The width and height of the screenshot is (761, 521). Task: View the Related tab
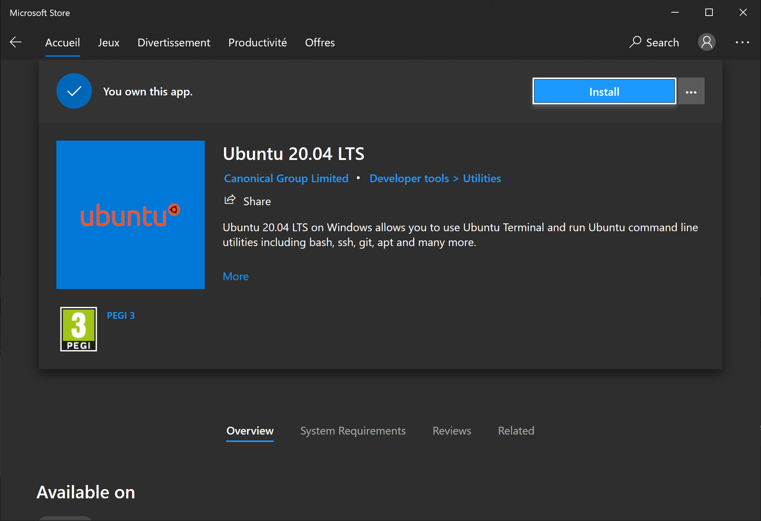516,431
